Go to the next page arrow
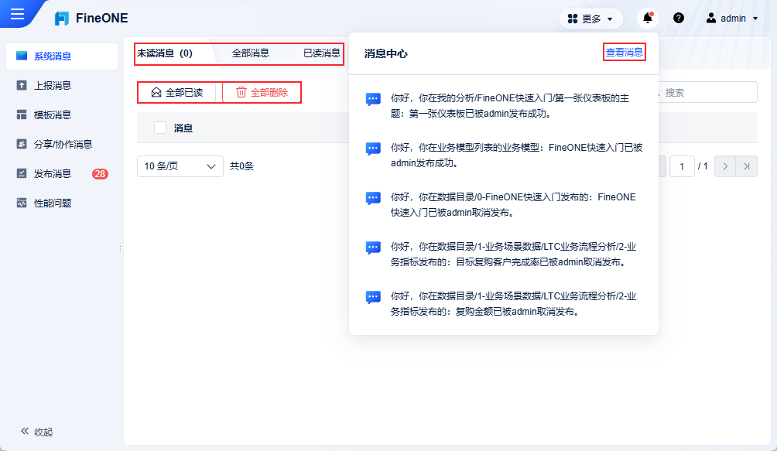777x451 pixels. click(x=725, y=166)
